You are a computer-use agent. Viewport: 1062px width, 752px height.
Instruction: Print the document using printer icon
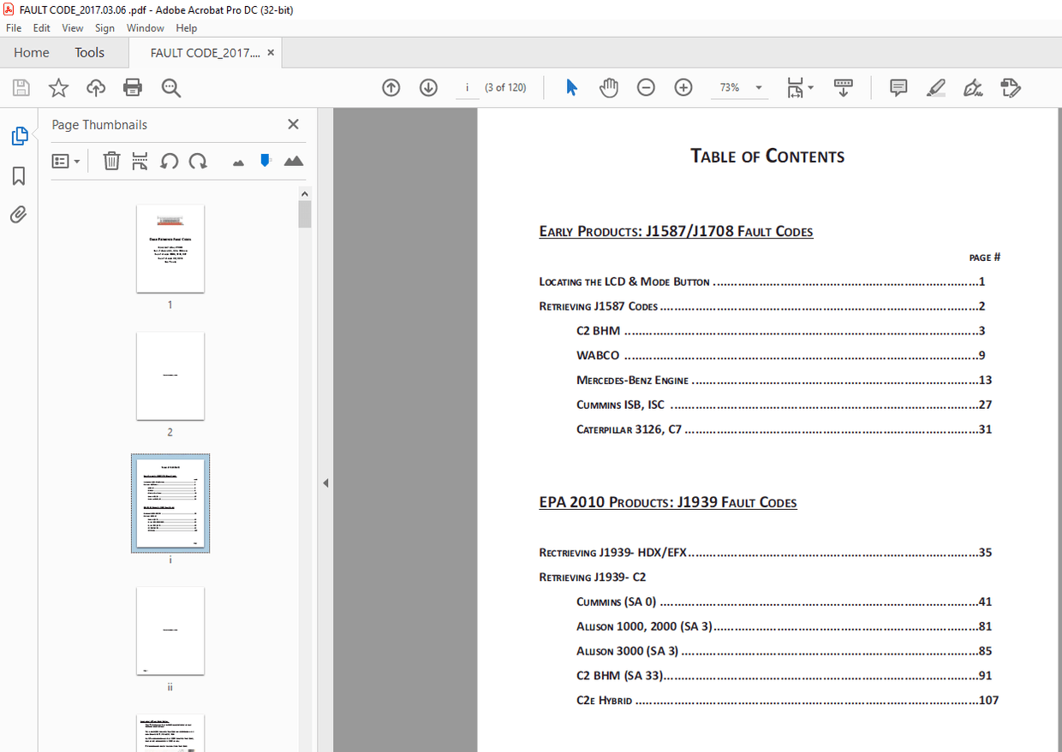[x=133, y=87]
